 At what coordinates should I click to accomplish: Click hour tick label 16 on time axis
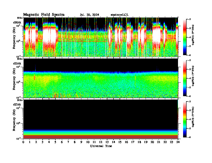[126, 142]
